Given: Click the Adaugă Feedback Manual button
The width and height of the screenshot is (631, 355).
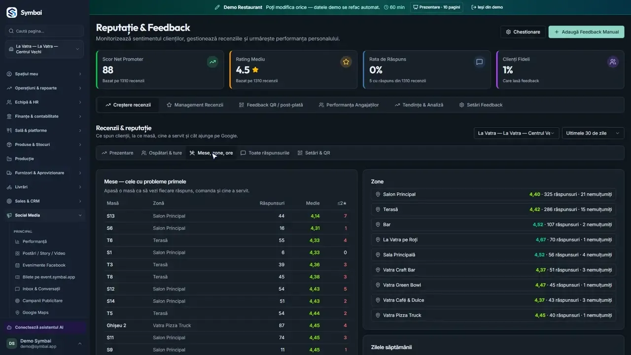Looking at the screenshot, I should (587, 32).
